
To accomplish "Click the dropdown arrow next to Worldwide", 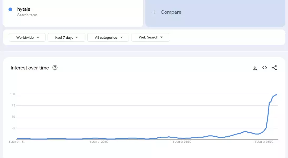I will (38, 37).
